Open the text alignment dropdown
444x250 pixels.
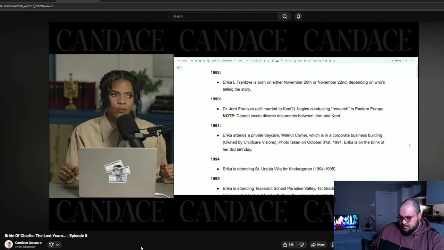pyautogui.click(x=300, y=61)
